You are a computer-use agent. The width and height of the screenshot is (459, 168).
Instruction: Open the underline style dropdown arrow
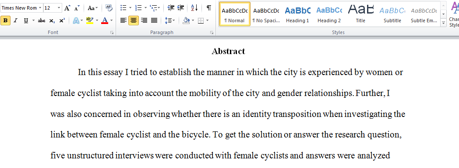pos(33,21)
